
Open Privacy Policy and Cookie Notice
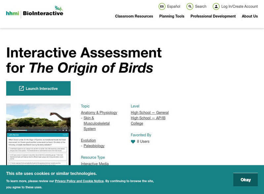(79, 181)
